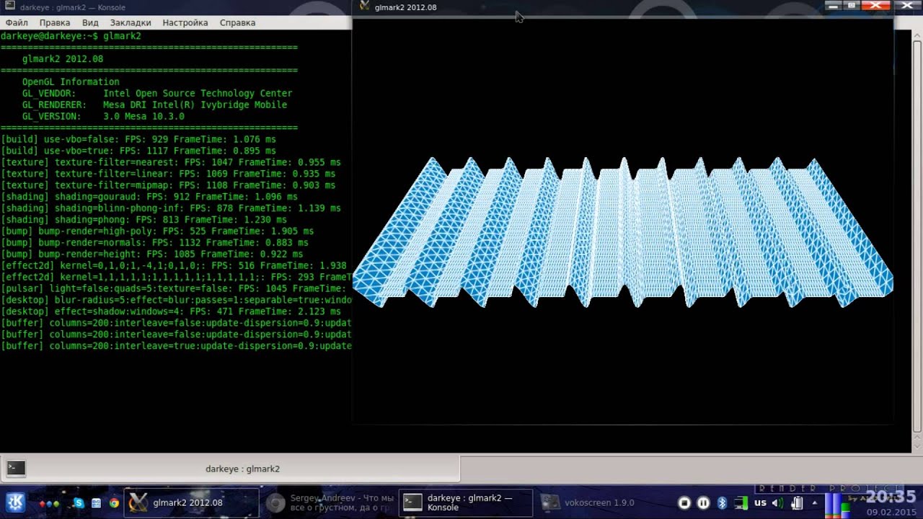Change the us keyboard layout indicator
The image size is (923, 519).
pos(760,503)
